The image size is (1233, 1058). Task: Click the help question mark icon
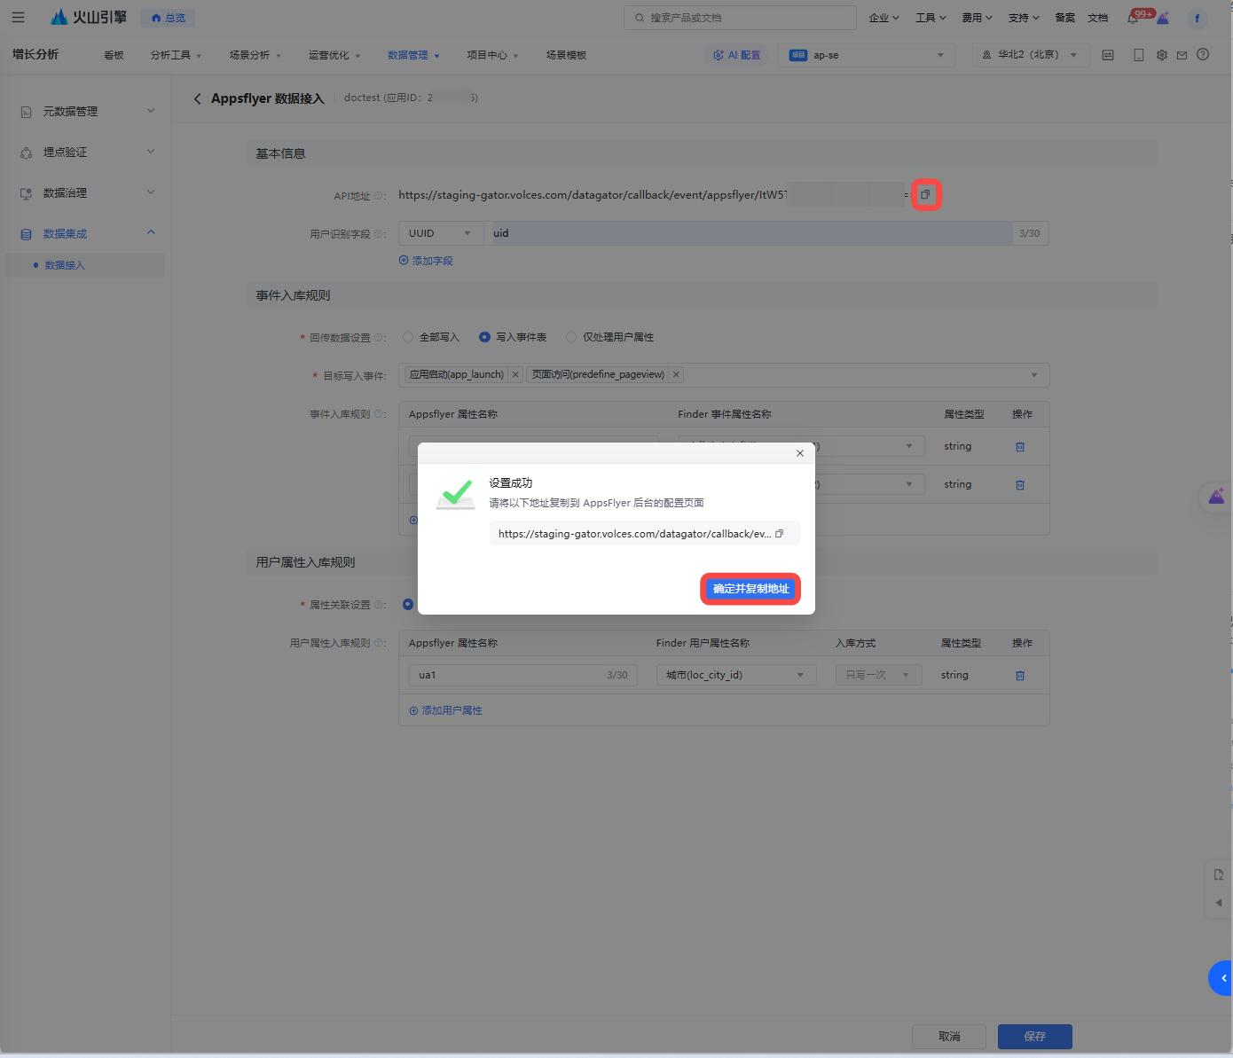click(1203, 54)
